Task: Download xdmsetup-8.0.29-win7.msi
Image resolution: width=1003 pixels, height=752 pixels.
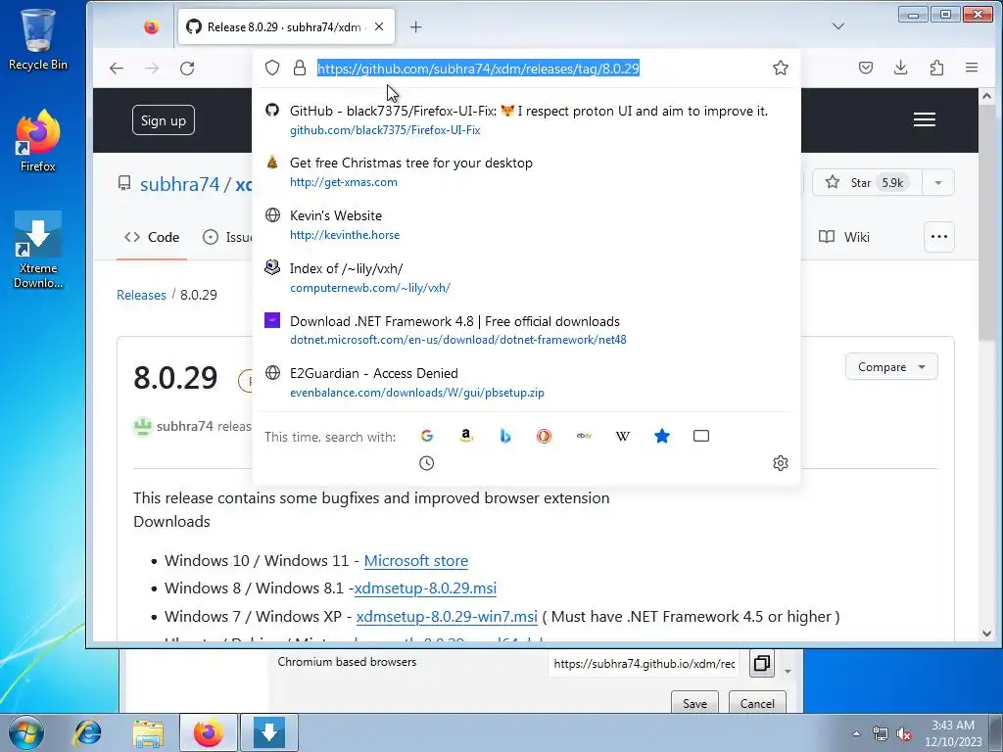Action: pyautogui.click(x=447, y=617)
